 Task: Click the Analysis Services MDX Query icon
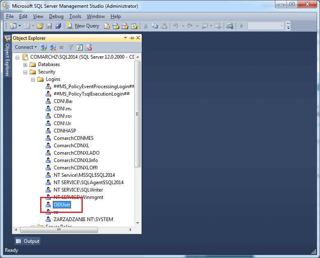click(116, 26)
